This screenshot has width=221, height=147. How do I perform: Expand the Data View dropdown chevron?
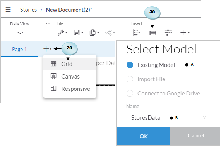click(x=20, y=33)
